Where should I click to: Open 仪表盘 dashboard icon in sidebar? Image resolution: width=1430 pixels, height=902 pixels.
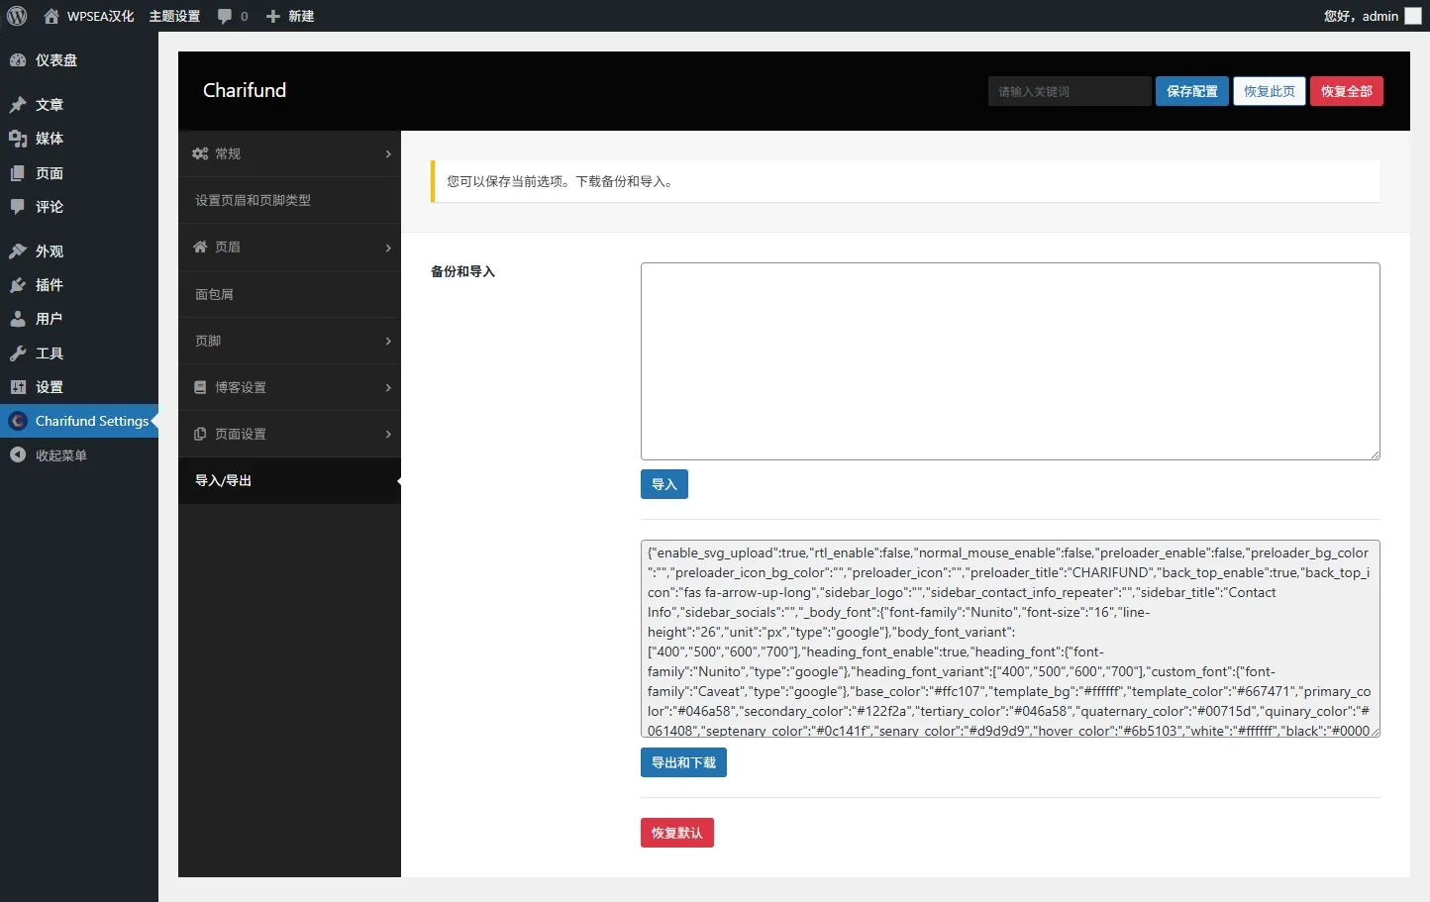point(18,60)
